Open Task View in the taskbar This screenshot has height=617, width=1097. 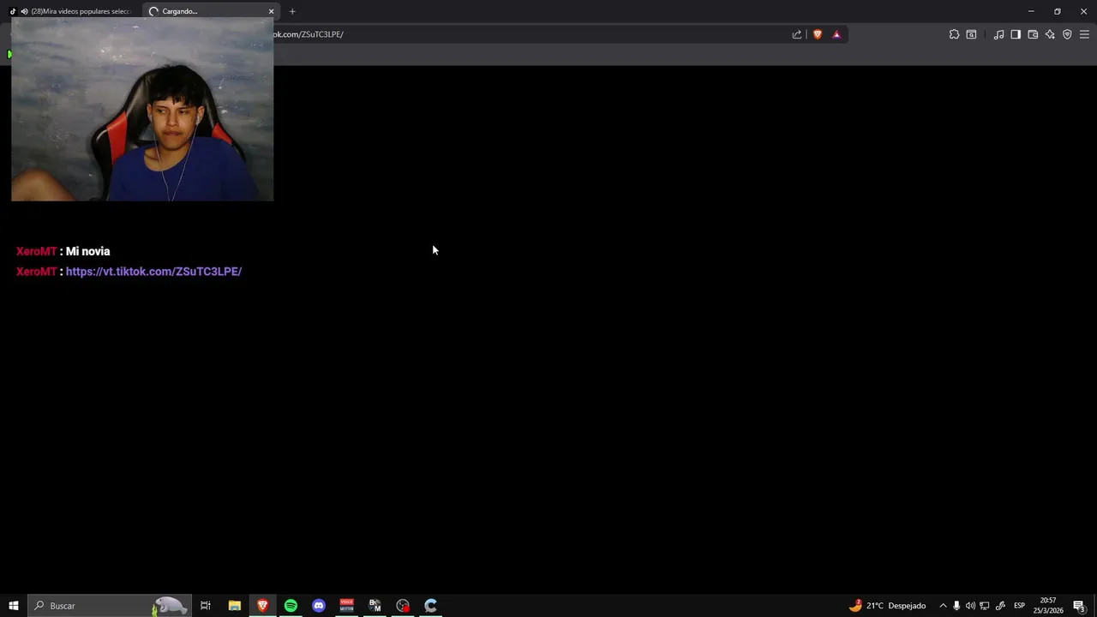[206, 606]
